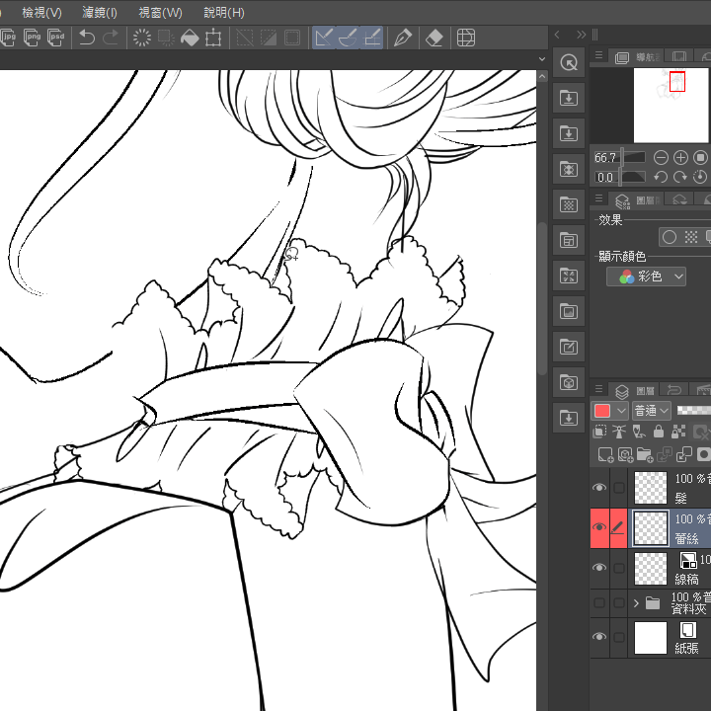This screenshot has height=711, width=711.
Task: Open the 濾鏡(I) menu
Action: click(100, 12)
